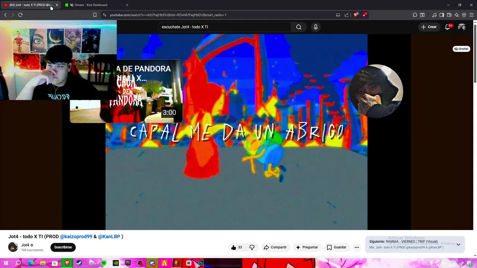
Task: Click the install/cast screen icon in address bar
Action: 338,15
